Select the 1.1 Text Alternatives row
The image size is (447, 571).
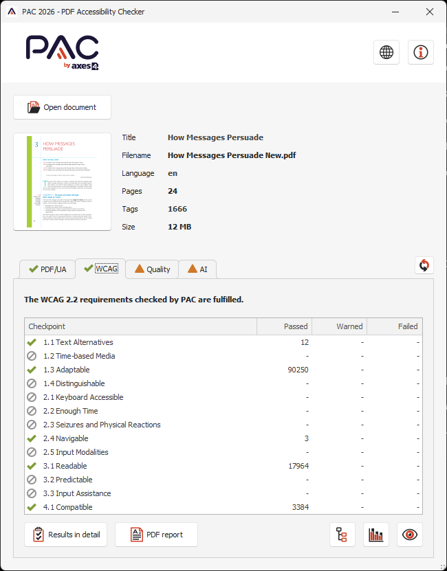point(223,342)
